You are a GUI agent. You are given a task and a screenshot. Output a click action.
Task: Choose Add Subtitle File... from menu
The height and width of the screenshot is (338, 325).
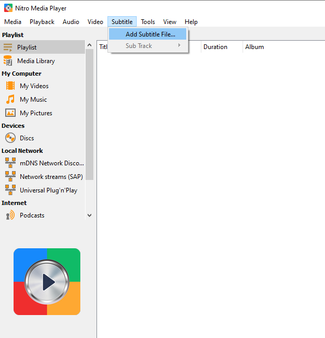click(x=148, y=34)
